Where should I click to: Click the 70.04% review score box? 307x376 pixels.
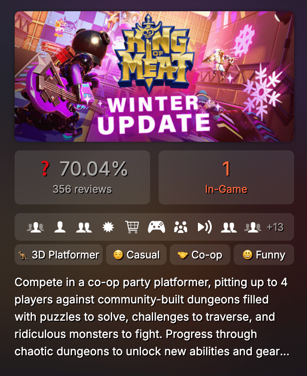tap(82, 178)
